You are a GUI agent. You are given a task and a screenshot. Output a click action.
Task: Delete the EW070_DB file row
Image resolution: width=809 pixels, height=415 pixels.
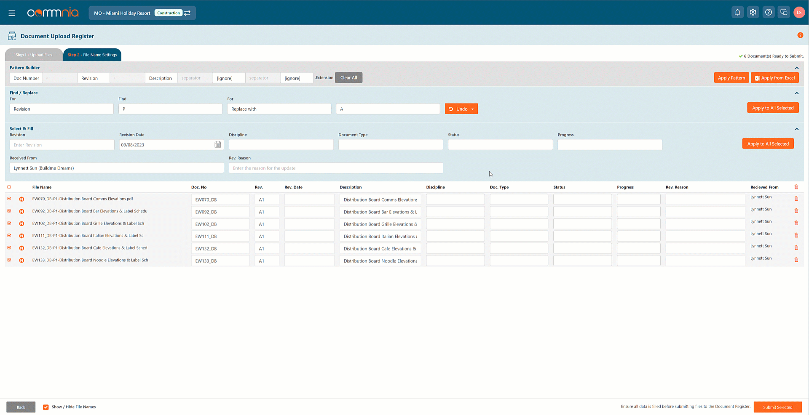796,199
